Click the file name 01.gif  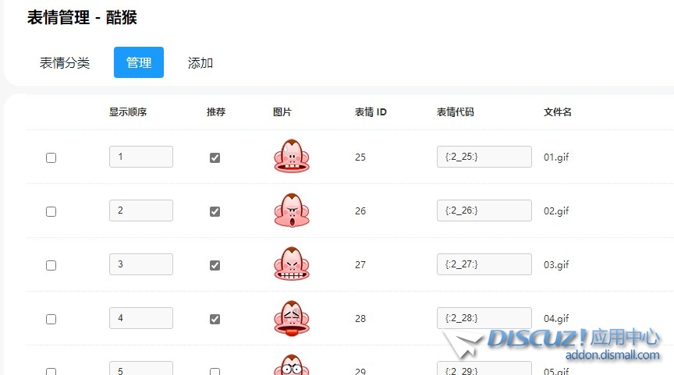point(556,157)
